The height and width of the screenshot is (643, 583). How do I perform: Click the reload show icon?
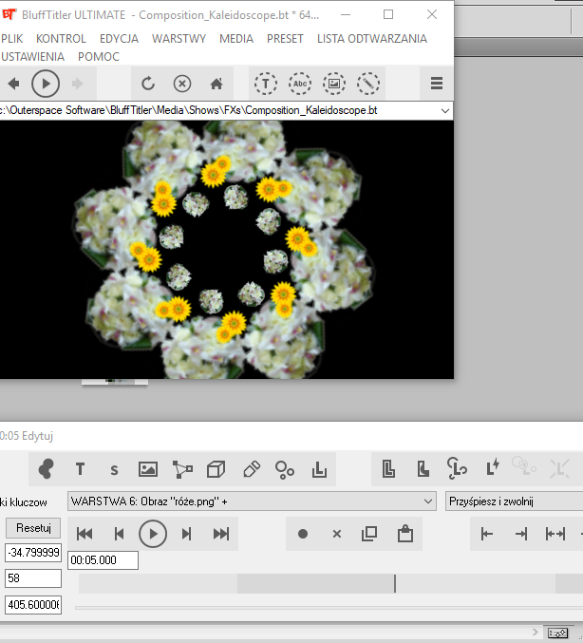(148, 84)
